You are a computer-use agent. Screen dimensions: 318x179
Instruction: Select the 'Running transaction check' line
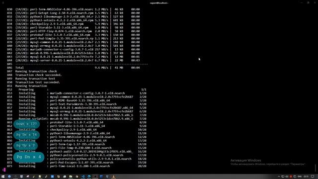(36, 71)
